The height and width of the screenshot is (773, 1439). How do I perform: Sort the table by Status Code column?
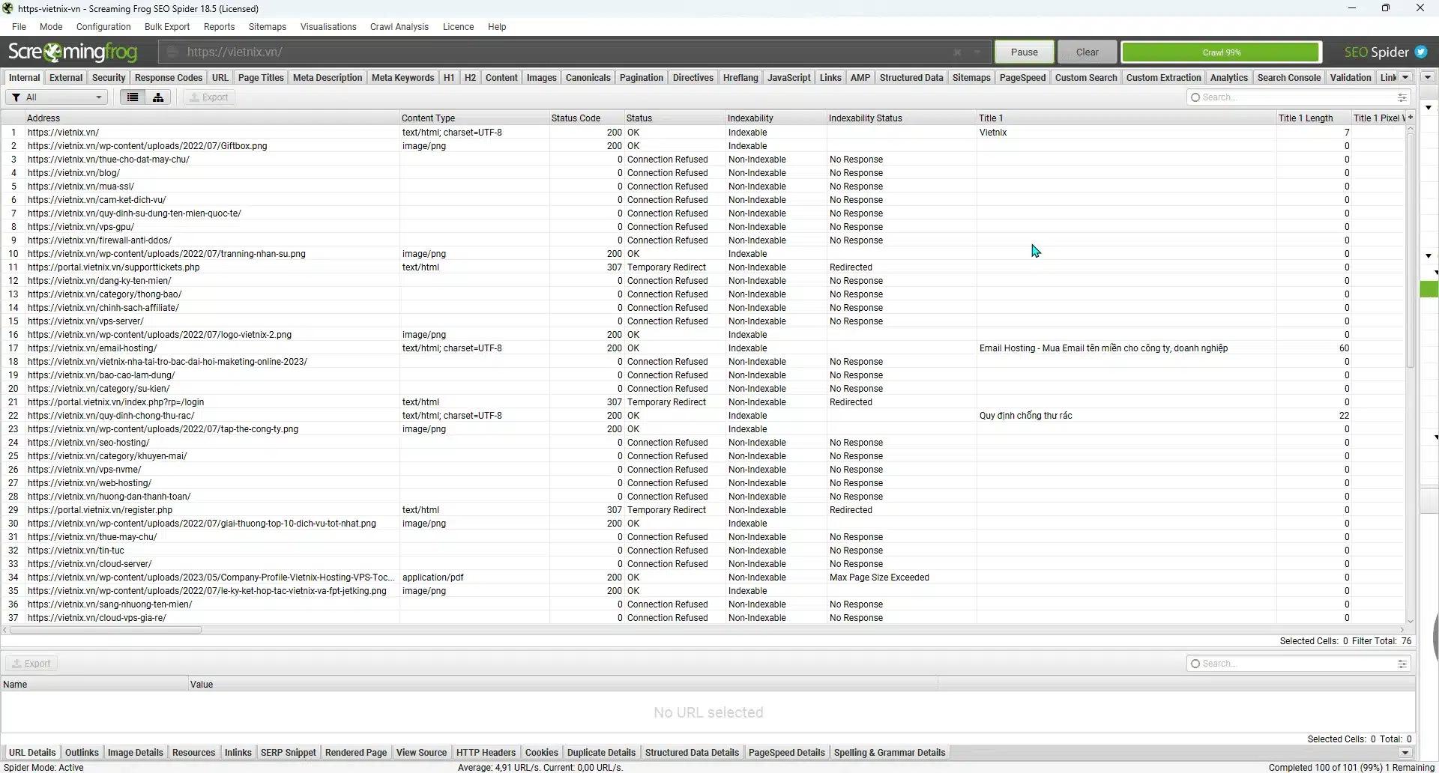tap(576, 118)
